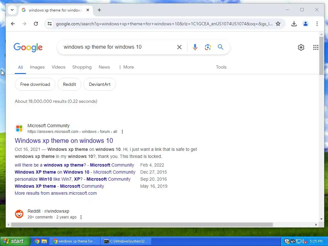Open options for Microsoft Community result
The width and height of the screenshot is (328, 246).
point(122,132)
